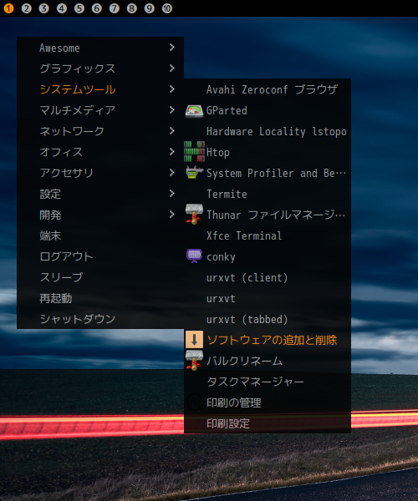Switch to workspace tag 6

[97, 8]
